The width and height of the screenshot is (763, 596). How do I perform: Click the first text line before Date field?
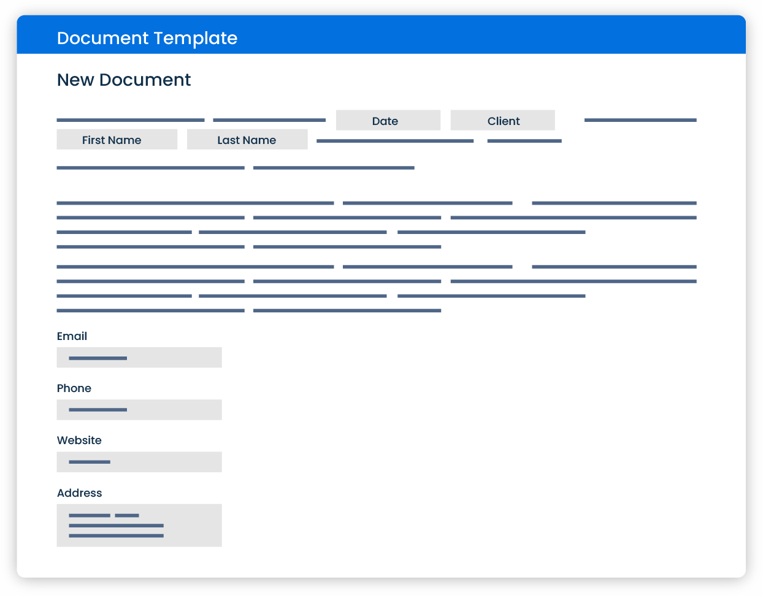point(130,120)
